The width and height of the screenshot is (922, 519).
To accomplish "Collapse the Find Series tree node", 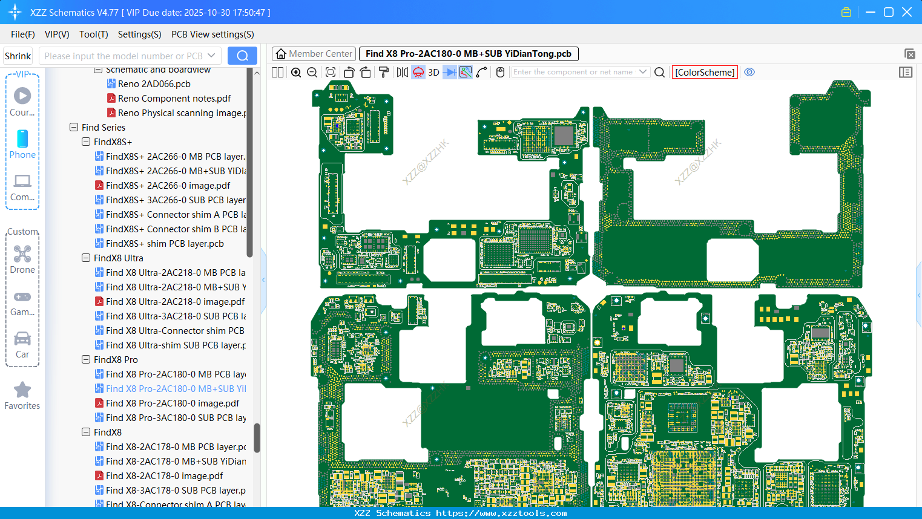I will [x=74, y=128].
